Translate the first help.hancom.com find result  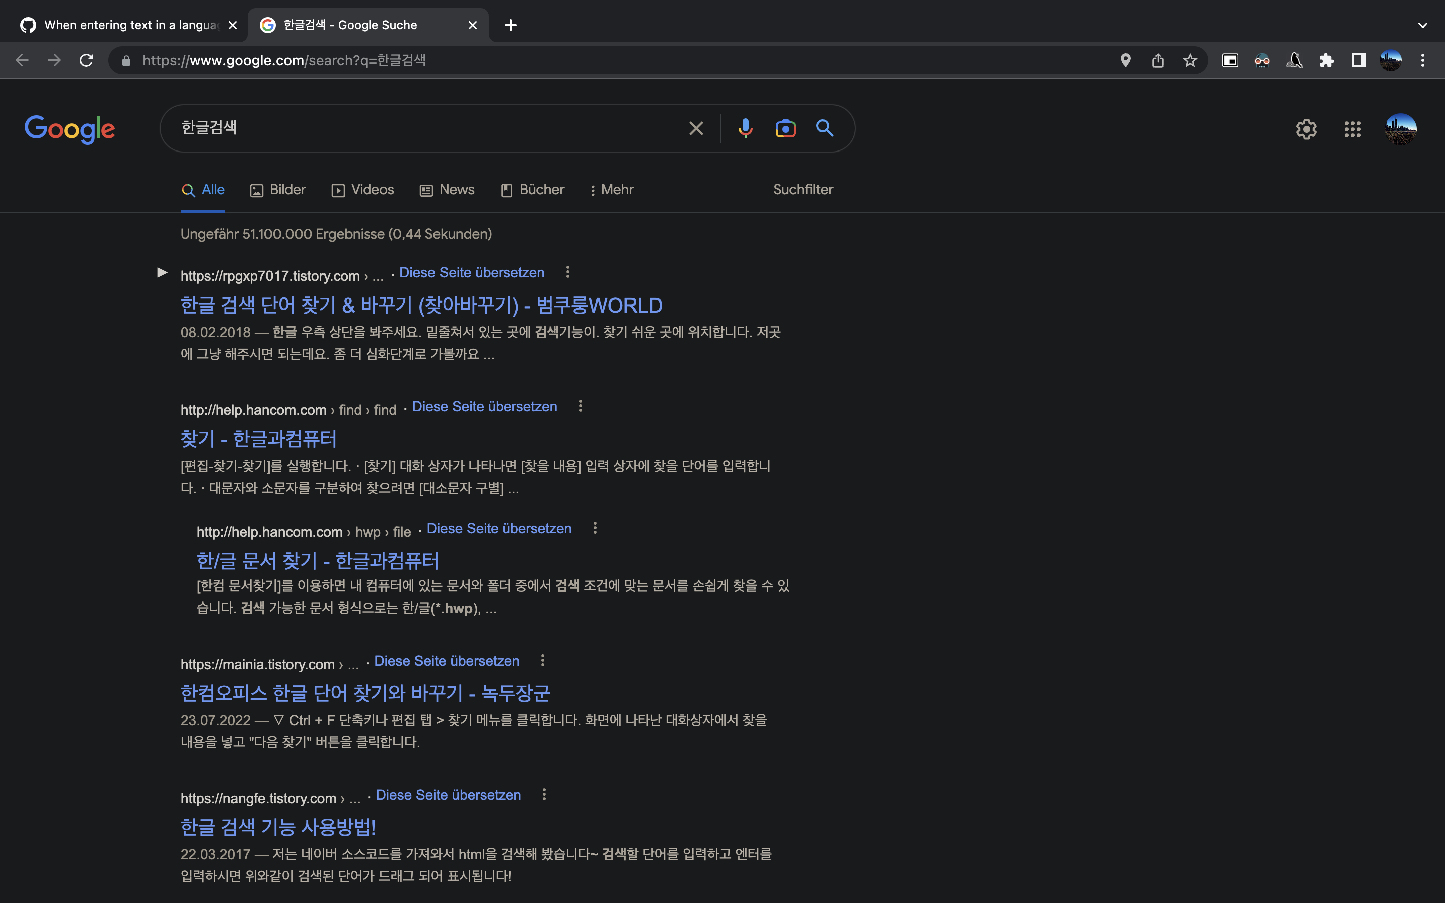[484, 407]
